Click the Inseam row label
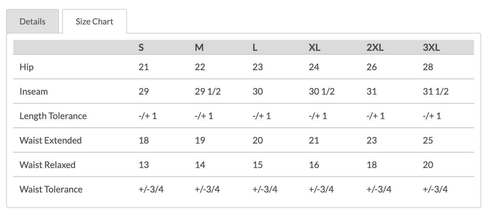The height and width of the screenshot is (215, 485). pos(34,92)
